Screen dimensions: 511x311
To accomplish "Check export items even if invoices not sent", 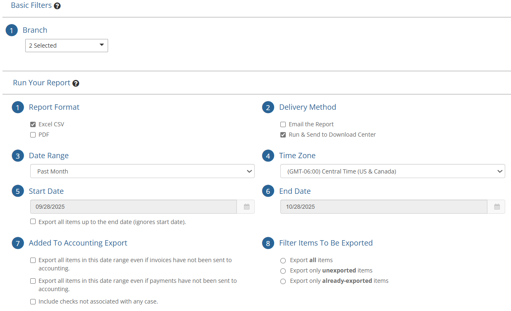I will (33, 260).
